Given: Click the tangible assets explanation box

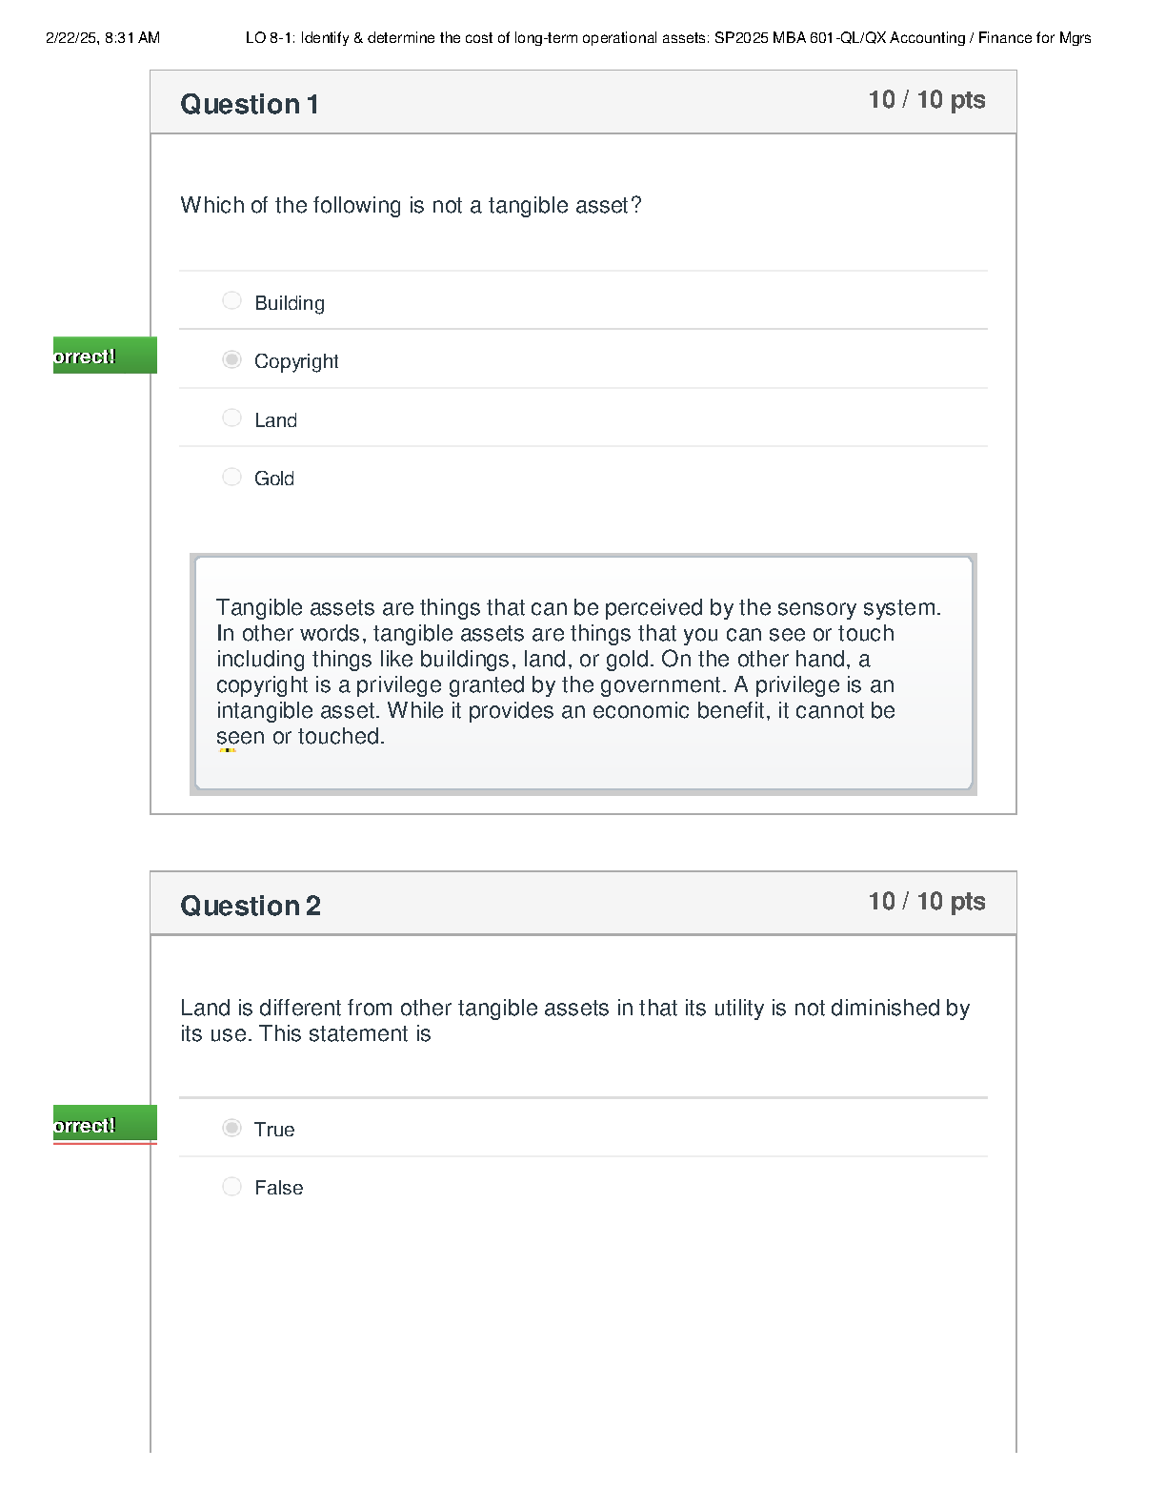Looking at the screenshot, I should point(583,674).
